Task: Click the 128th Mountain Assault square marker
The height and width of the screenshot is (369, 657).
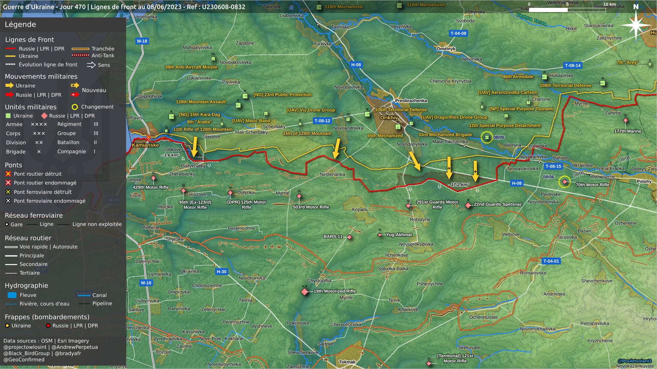Action: click(238, 105)
